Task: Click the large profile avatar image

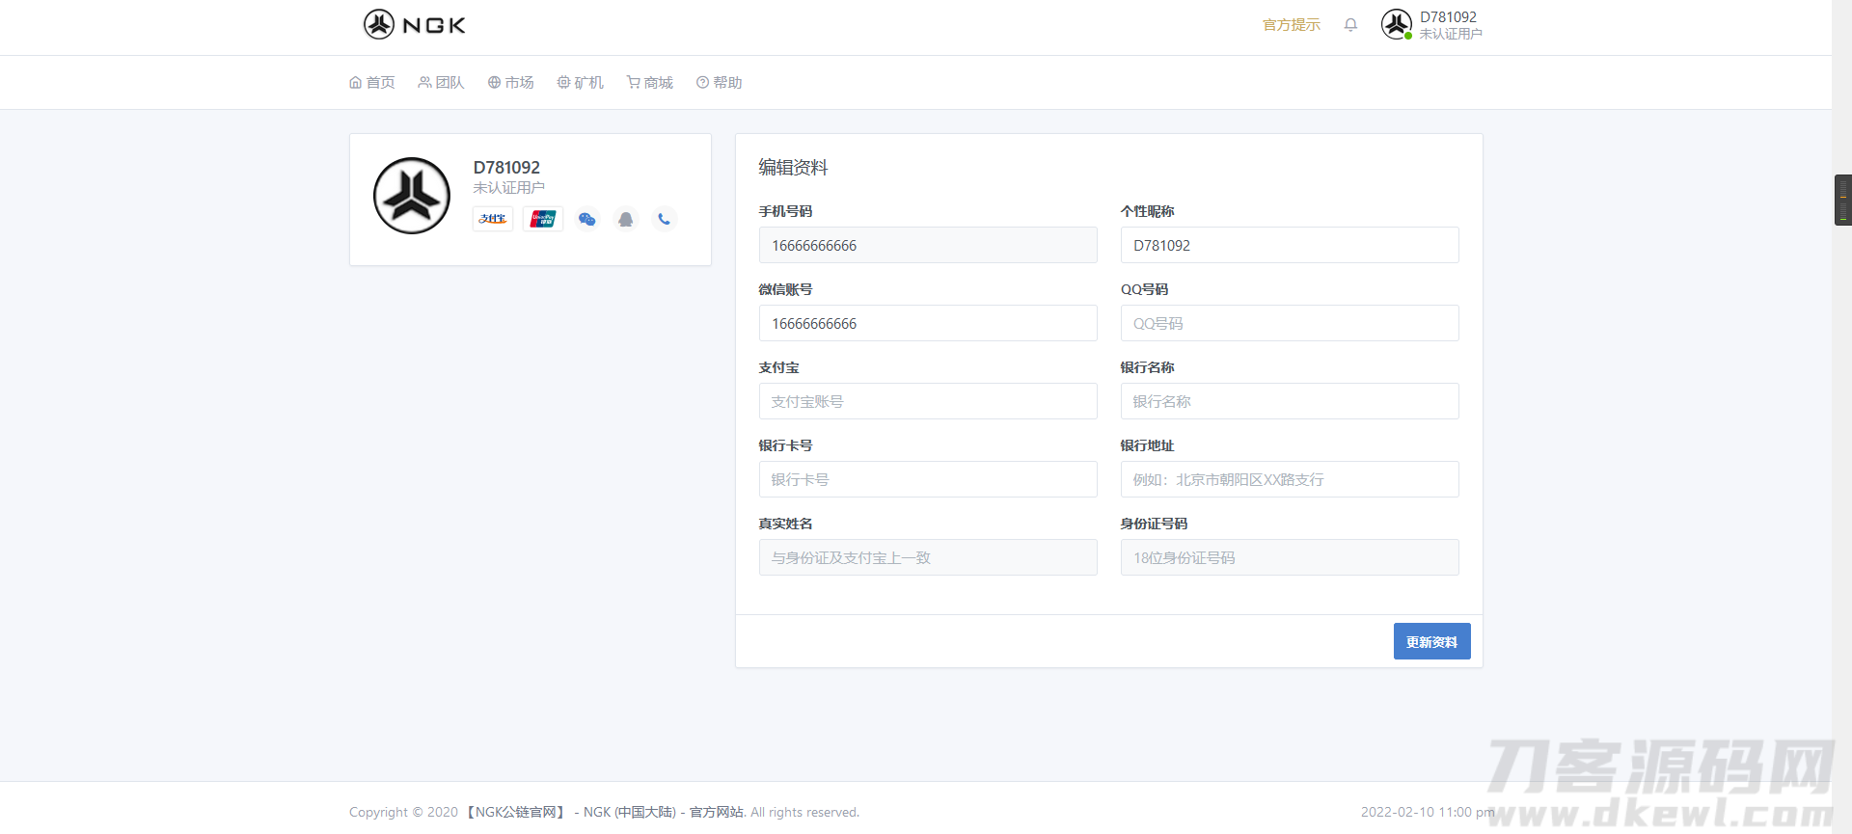Action: pyautogui.click(x=412, y=196)
